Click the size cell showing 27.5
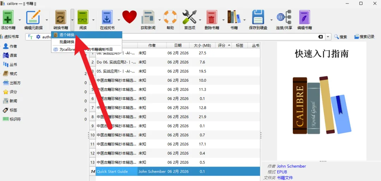Viewport: 381px width, 181px height. [x=202, y=53]
